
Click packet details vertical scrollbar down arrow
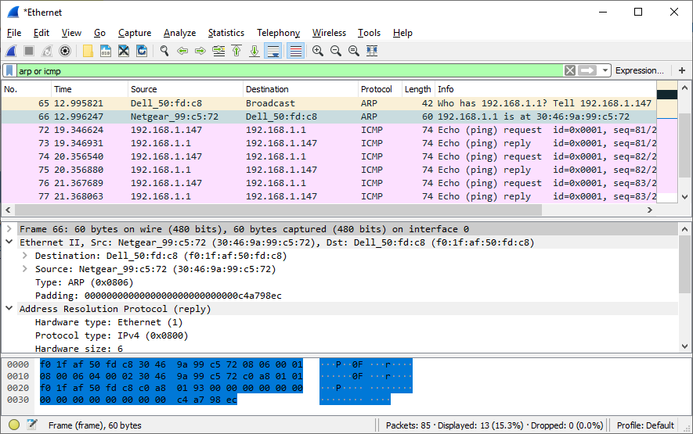point(684,346)
